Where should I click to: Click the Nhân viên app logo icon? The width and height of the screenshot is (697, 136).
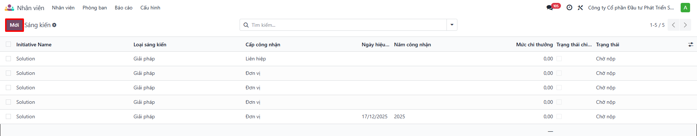[9, 8]
